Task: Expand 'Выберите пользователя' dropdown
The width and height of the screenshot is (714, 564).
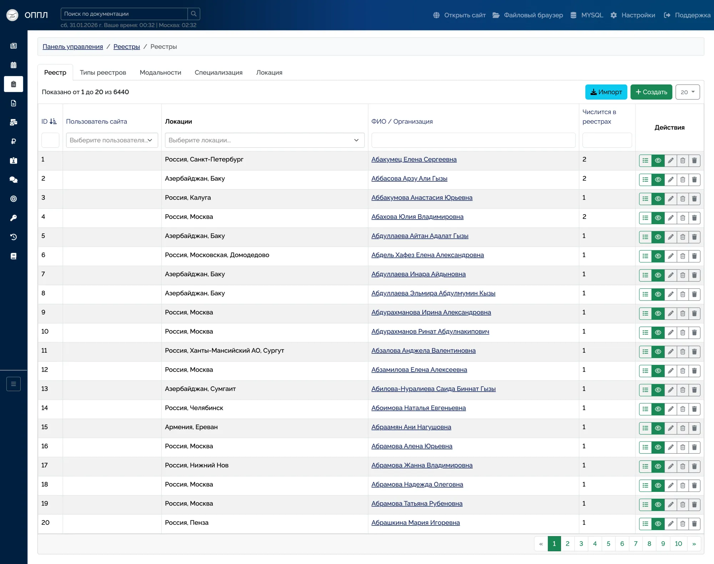Action: (112, 140)
